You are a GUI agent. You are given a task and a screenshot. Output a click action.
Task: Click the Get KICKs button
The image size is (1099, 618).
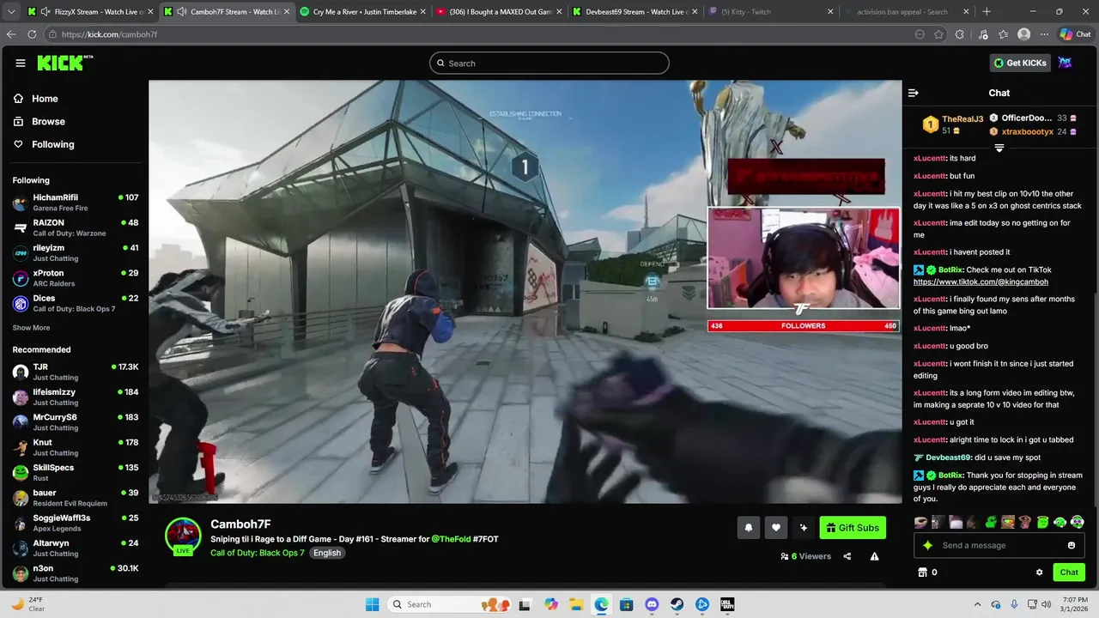[1019, 63]
